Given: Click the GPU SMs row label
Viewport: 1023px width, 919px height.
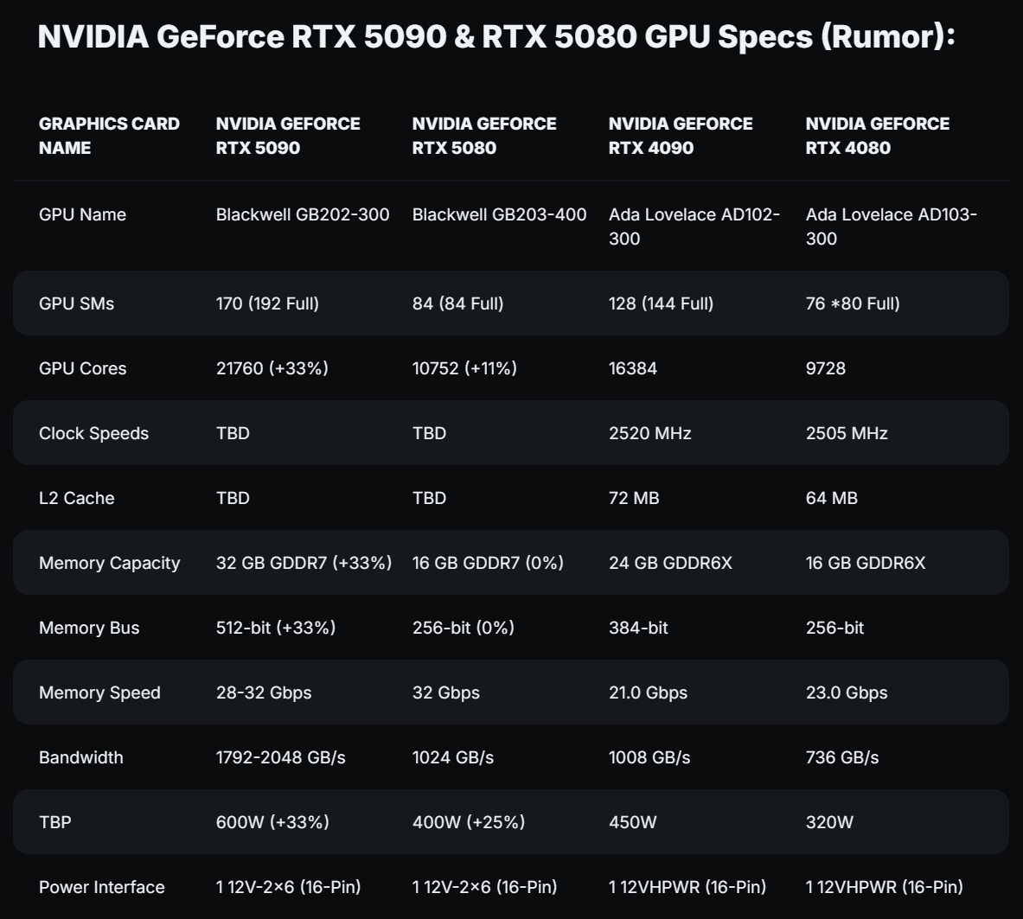Looking at the screenshot, I should pyautogui.click(x=77, y=303).
